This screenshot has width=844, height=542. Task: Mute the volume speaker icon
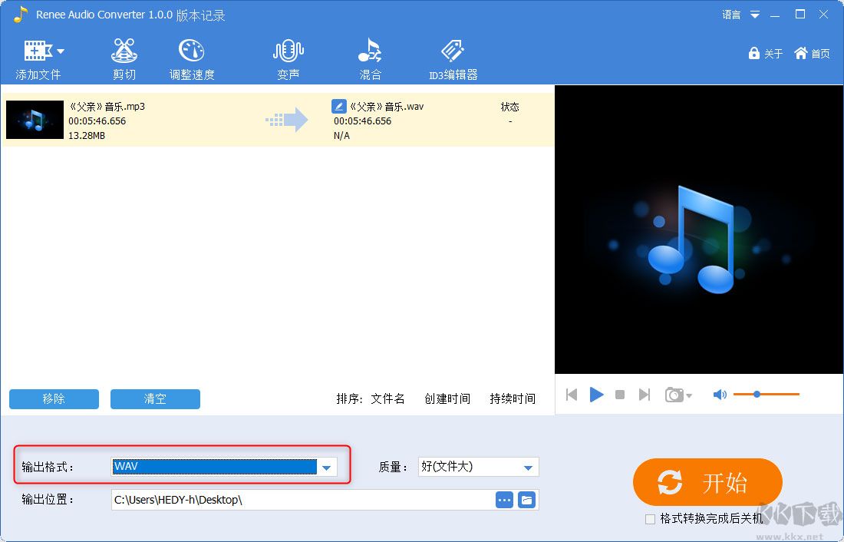pyautogui.click(x=720, y=394)
